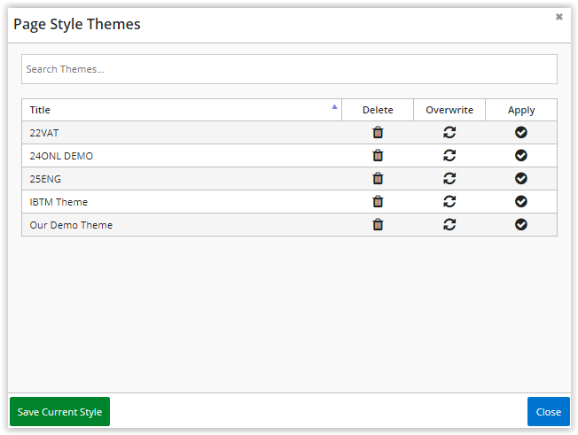Apply Our Demo Theme

click(521, 224)
